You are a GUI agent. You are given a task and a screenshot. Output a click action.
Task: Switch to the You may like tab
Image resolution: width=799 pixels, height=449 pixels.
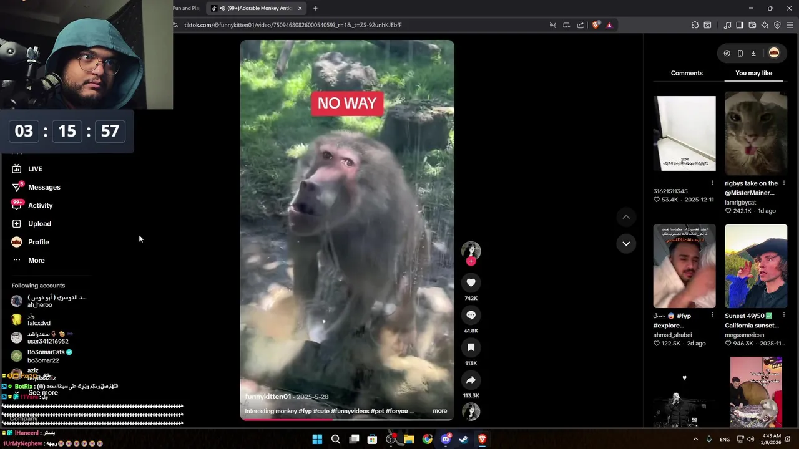coord(753,73)
